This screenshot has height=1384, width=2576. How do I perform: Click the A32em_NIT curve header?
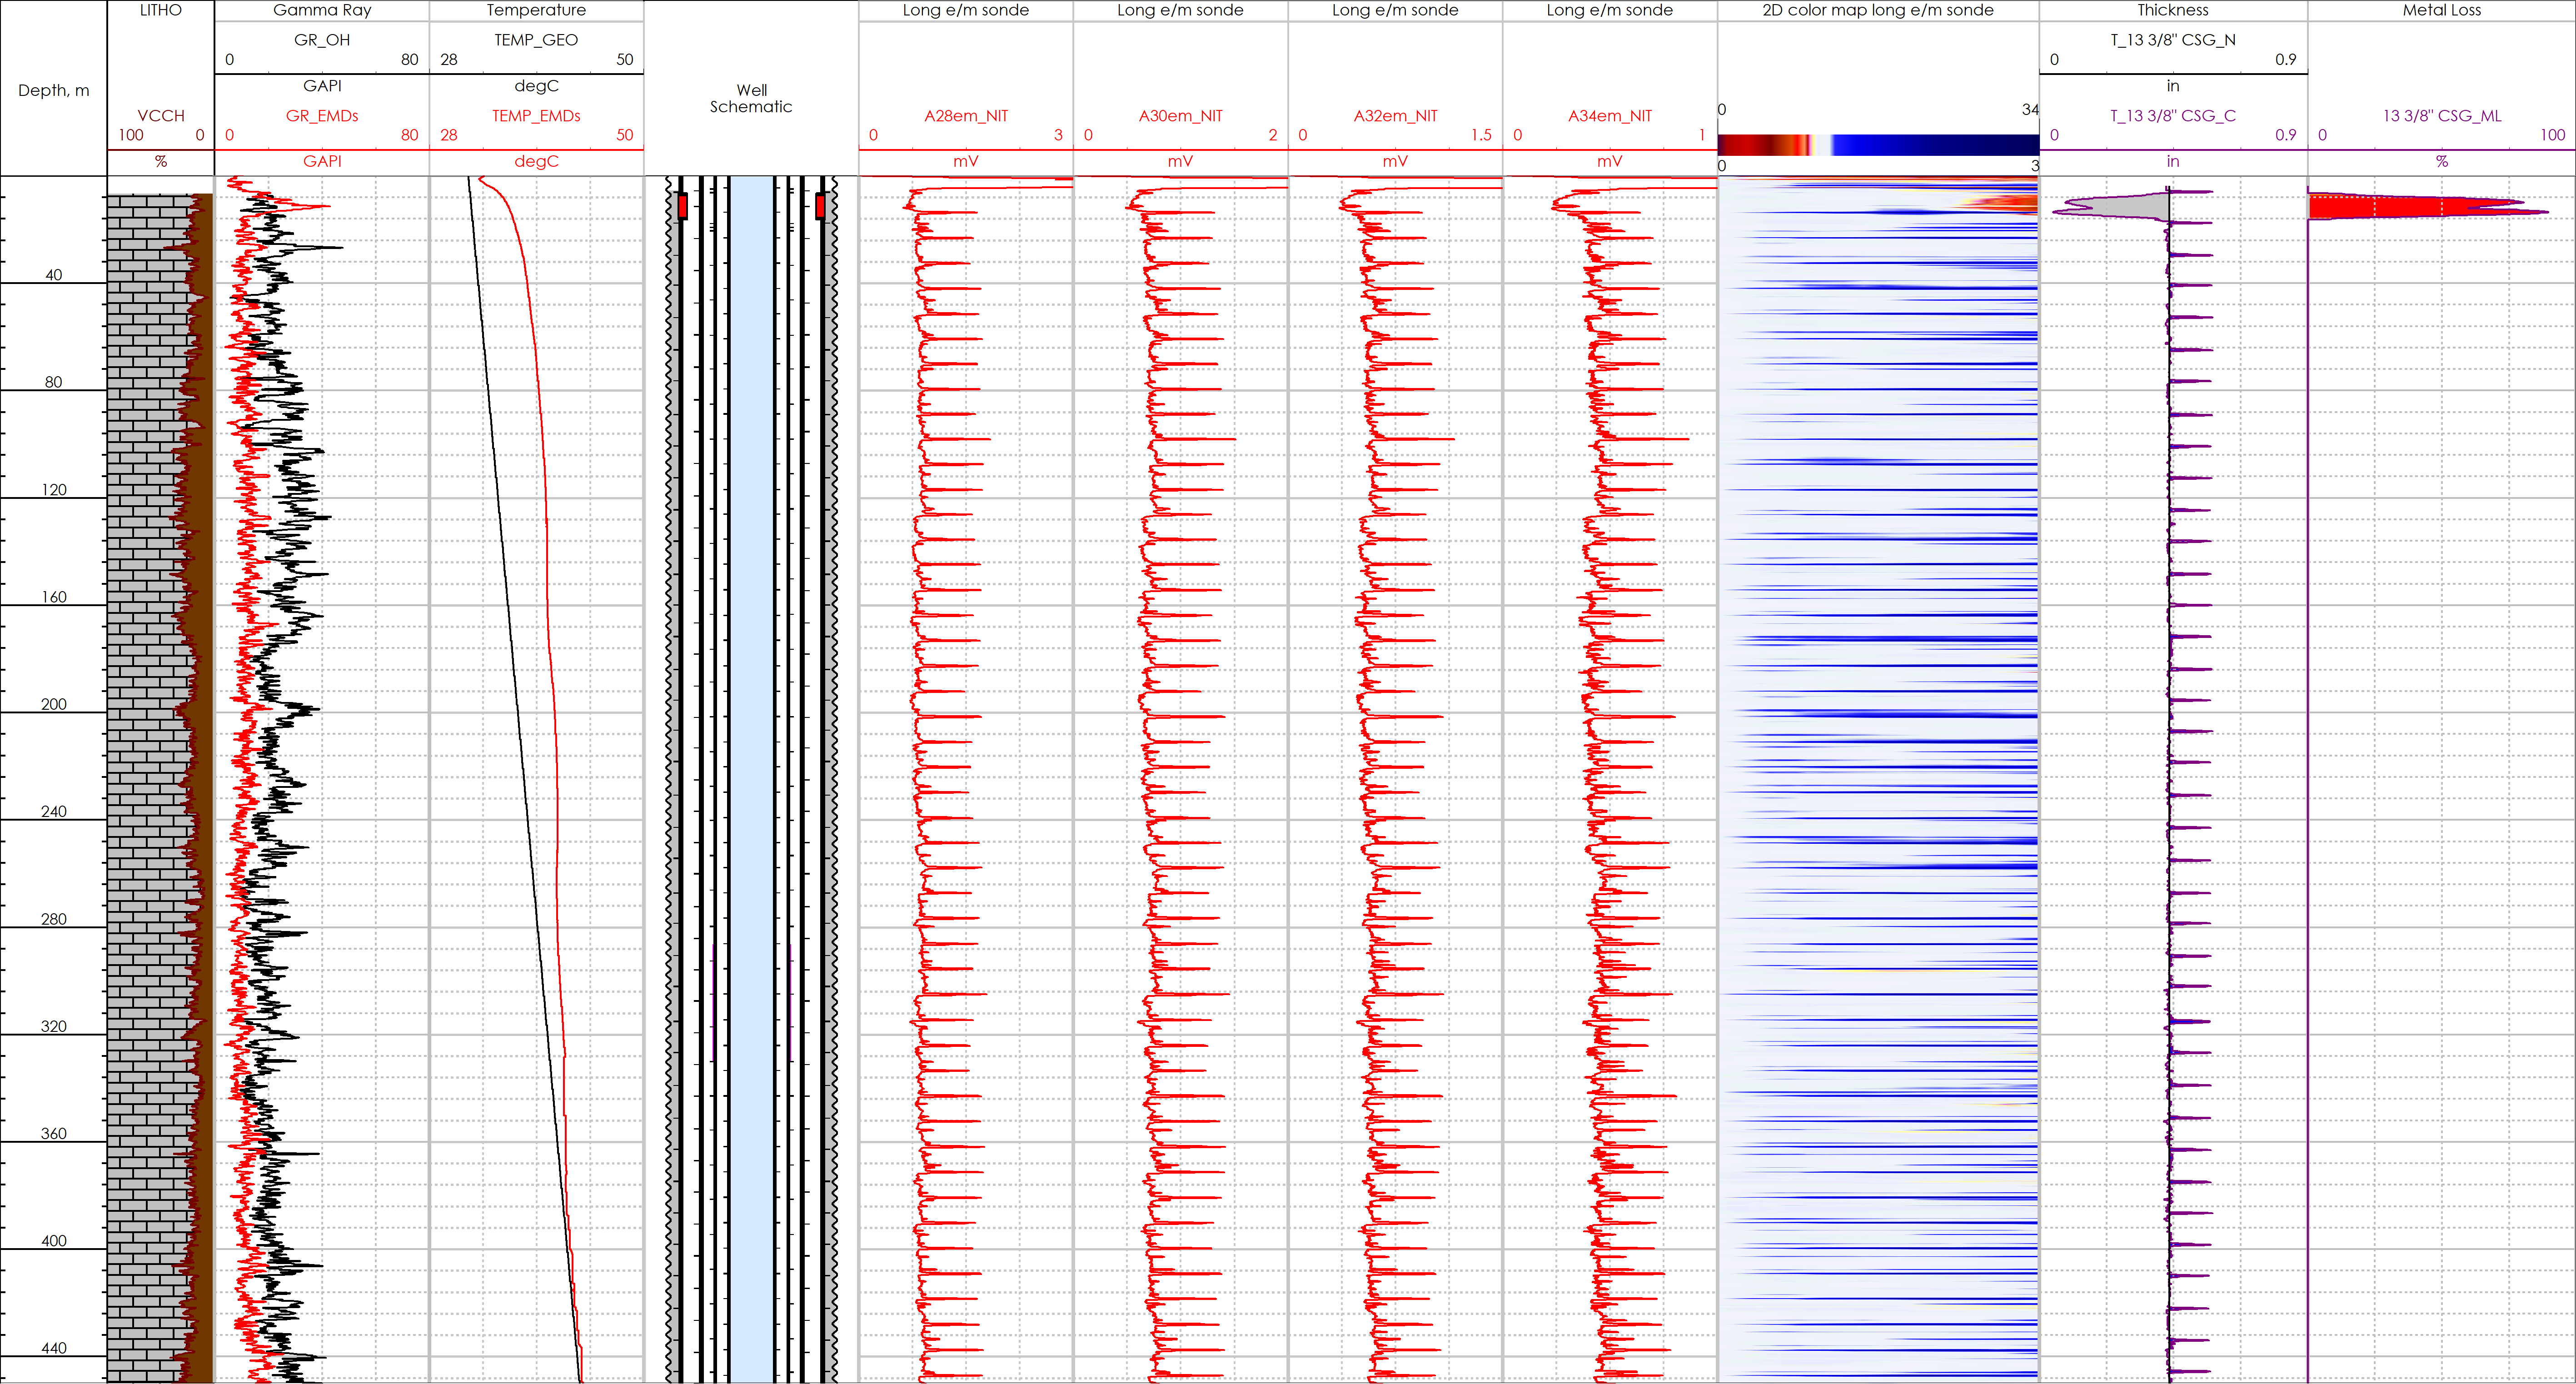pyautogui.click(x=1395, y=116)
